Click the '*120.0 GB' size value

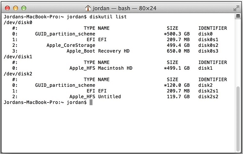point(177,85)
